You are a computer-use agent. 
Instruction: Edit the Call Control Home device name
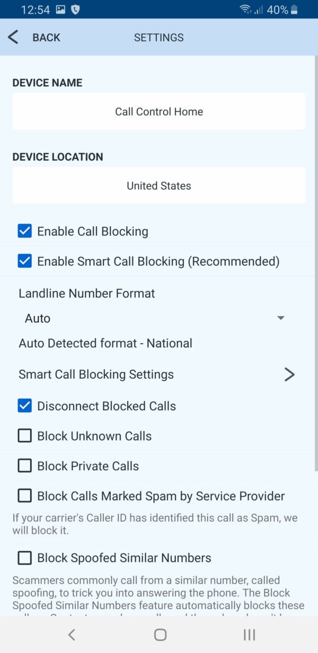click(159, 111)
